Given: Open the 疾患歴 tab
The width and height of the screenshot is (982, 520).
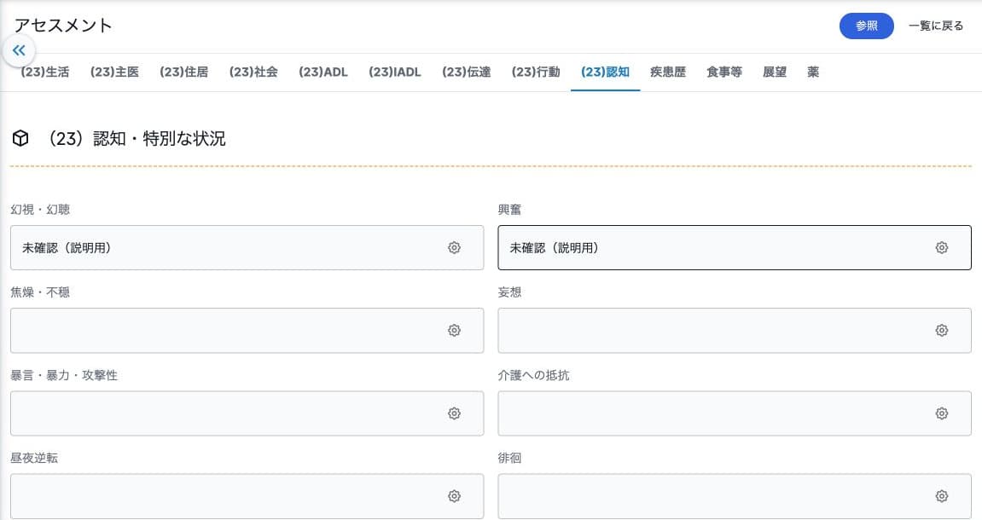Looking at the screenshot, I should point(668,72).
